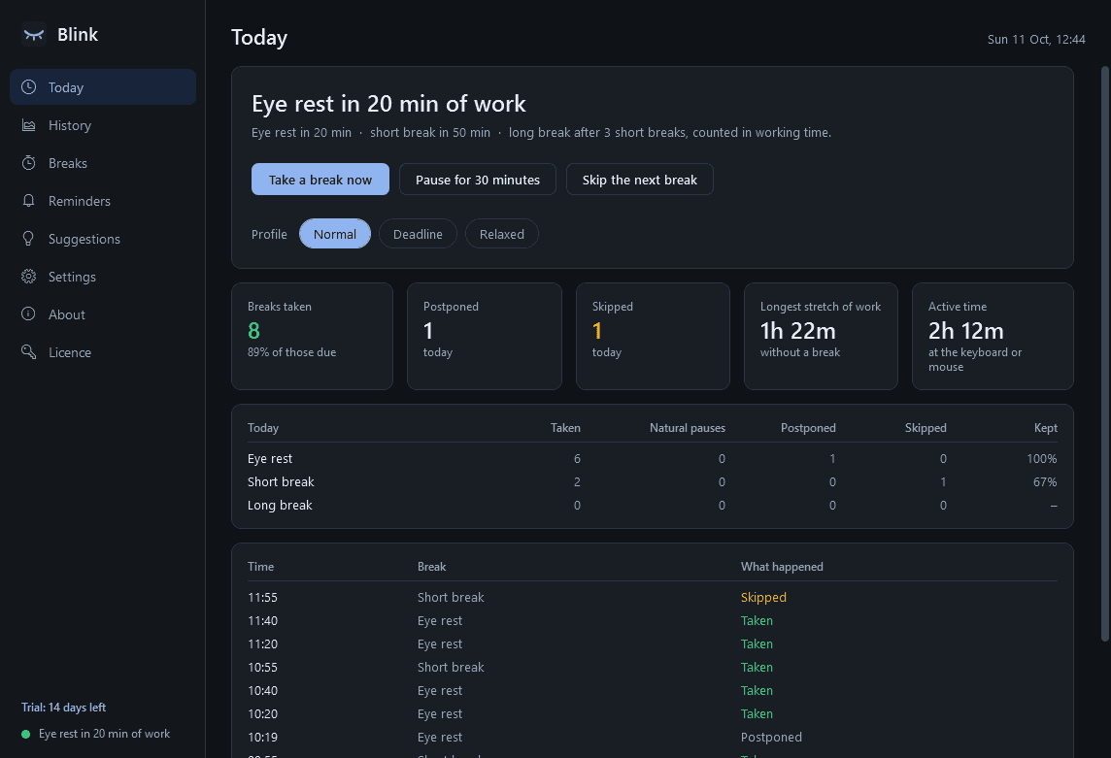1111x758 pixels.
Task: Open Reminders via its bell icon
Action: pos(28,201)
